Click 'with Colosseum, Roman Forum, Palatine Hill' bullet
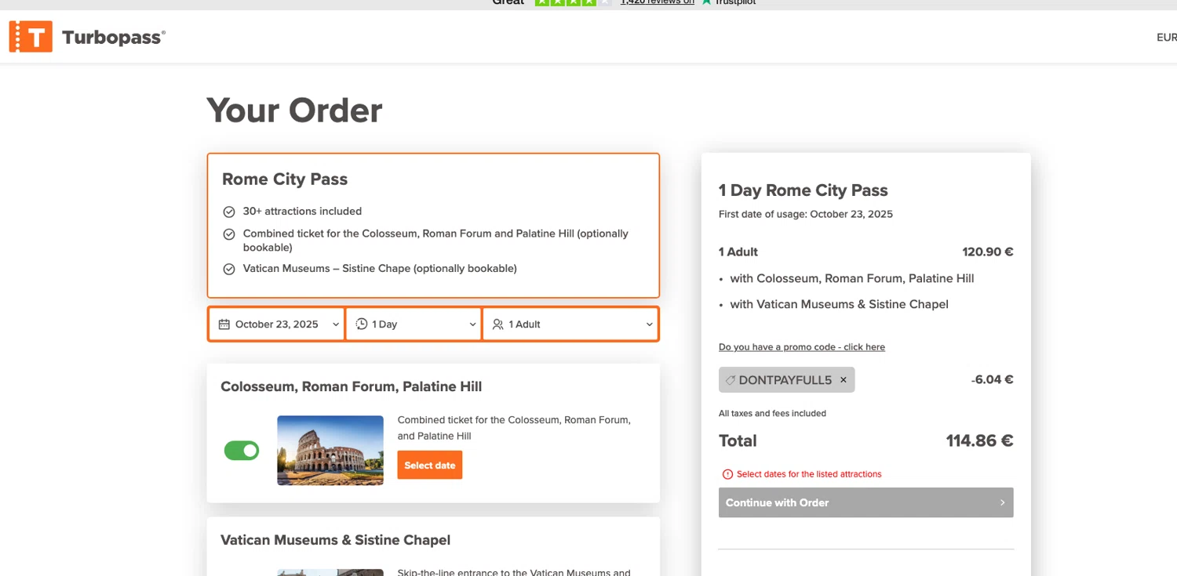The height and width of the screenshot is (576, 1177). click(x=852, y=278)
